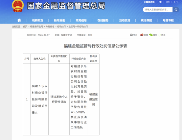The image size is (182, 140).
Task: Open 互动交流 menu item
Action: (x=125, y=20)
